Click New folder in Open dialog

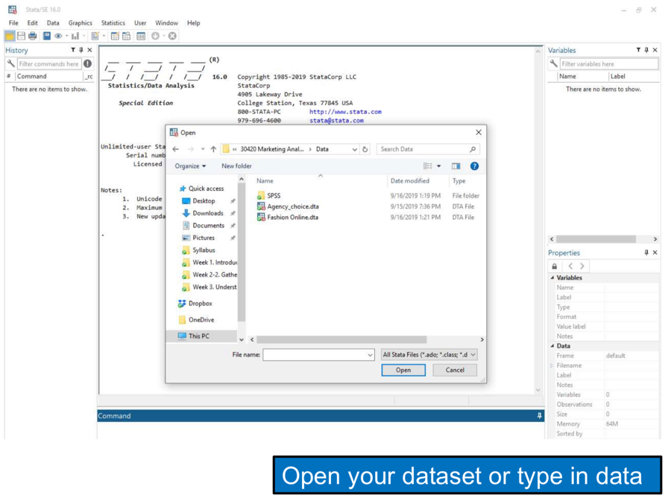[x=236, y=166]
